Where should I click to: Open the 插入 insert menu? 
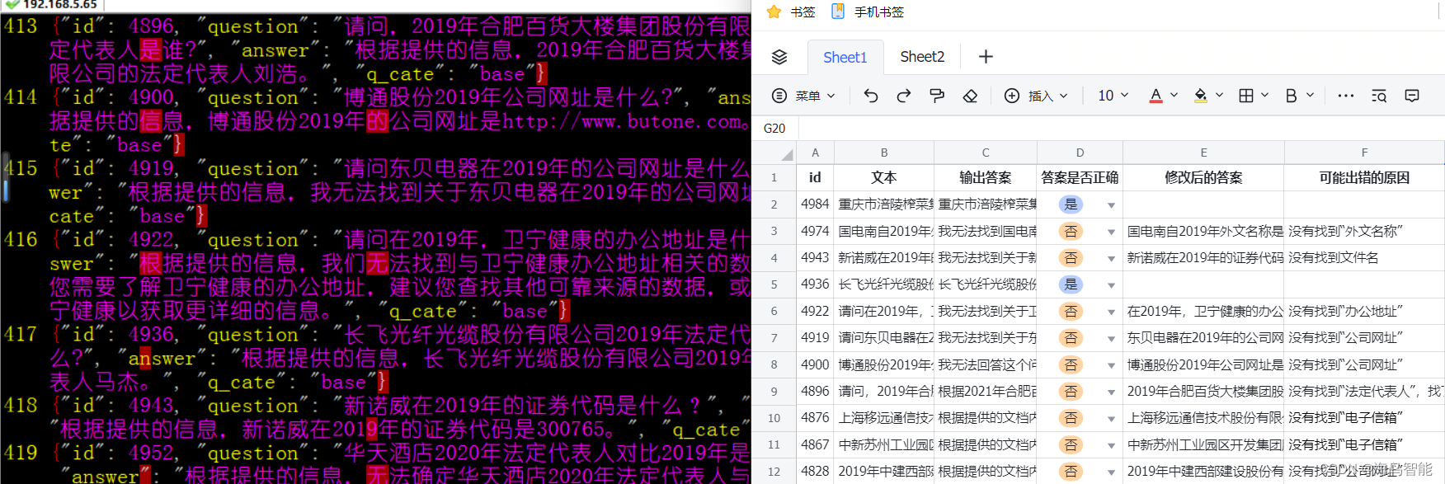pos(1036,96)
